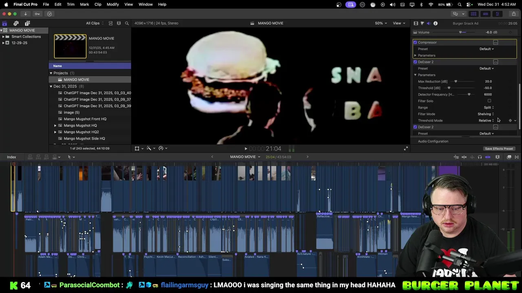Click the Threshold value -50.0 field
Screen dimensions: 522x293
click(x=488, y=88)
